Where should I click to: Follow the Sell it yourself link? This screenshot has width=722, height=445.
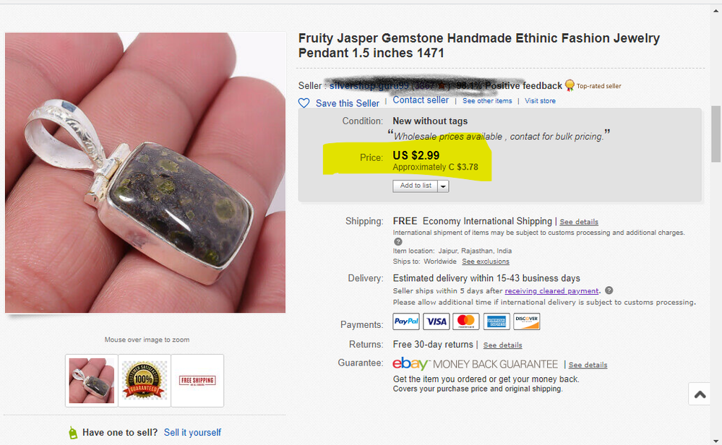tap(192, 433)
